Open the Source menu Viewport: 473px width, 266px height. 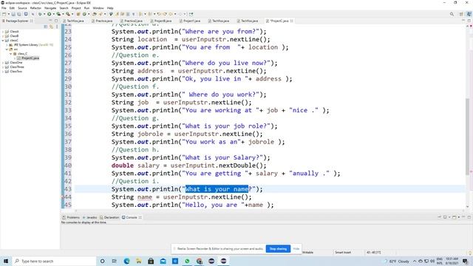click(x=22, y=8)
